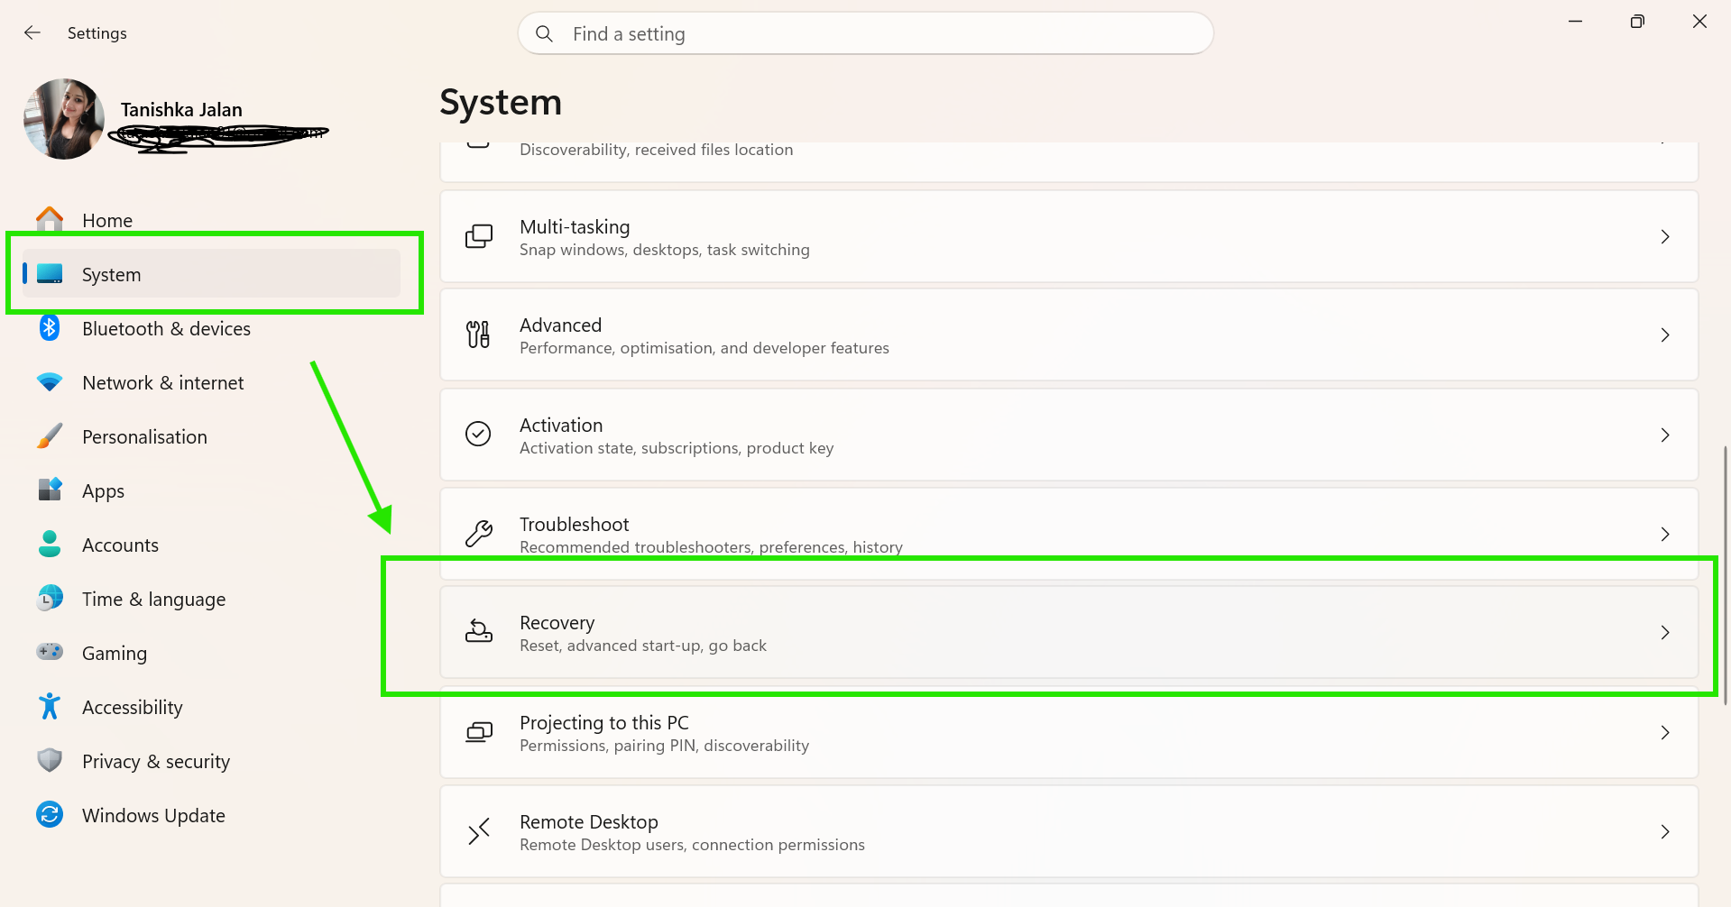Click the Troubleshoot wrench icon
Image resolution: width=1731 pixels, height=907 pixels.
[479, 534]
